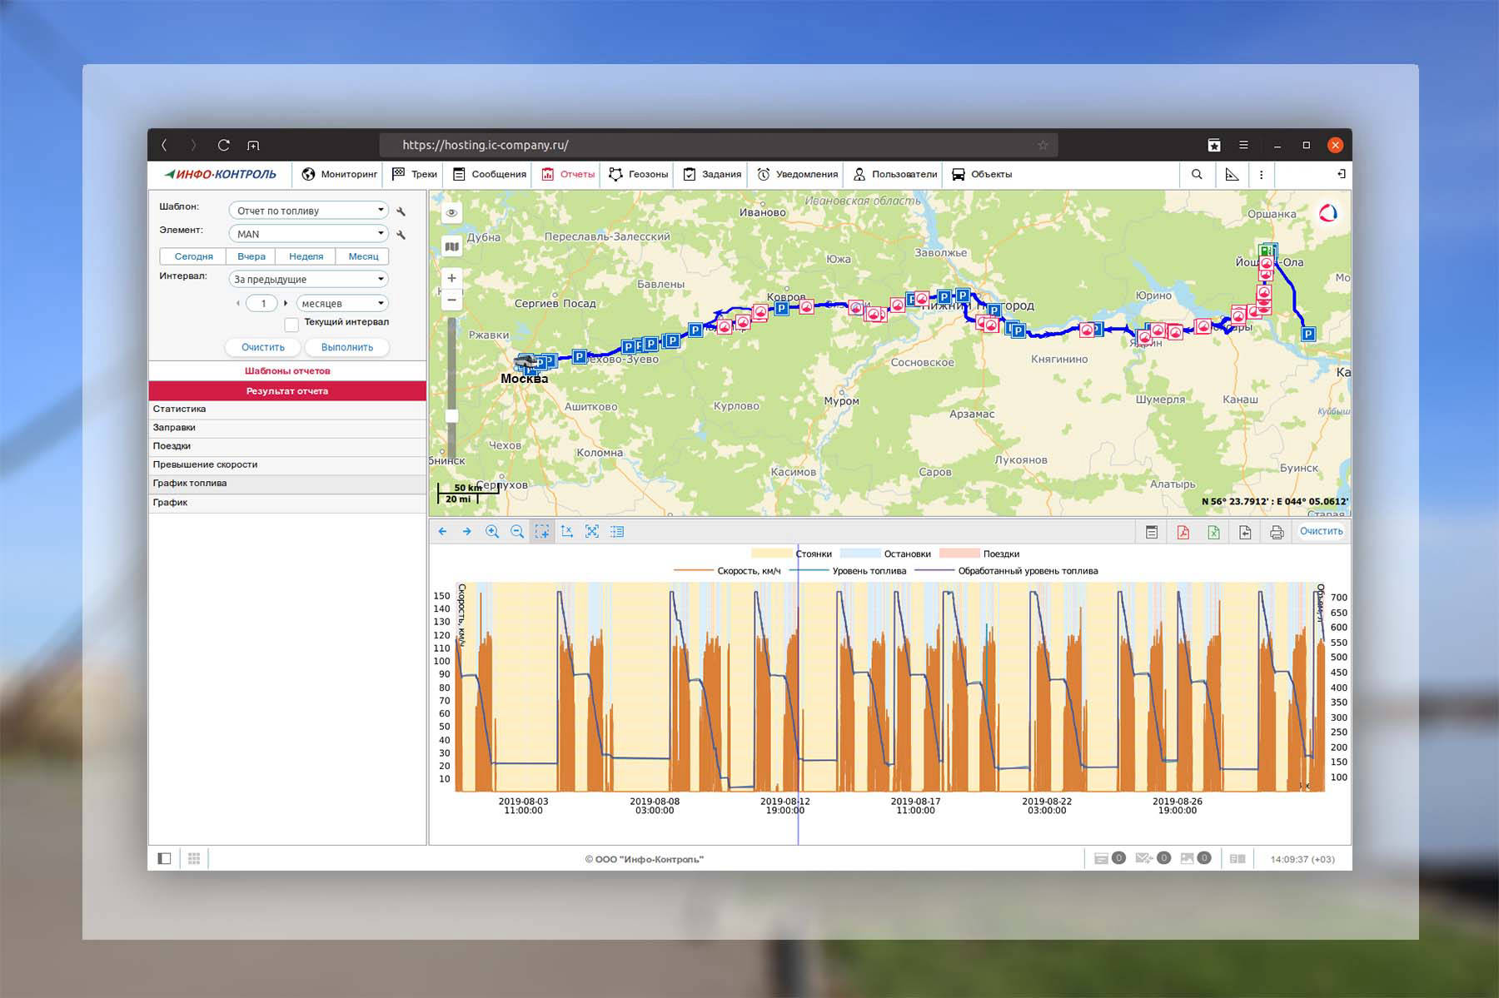Zoom in on the chart with magnifier
Image resolution: width=1499 pixels, height=998 pixels.
coord(492,531)
